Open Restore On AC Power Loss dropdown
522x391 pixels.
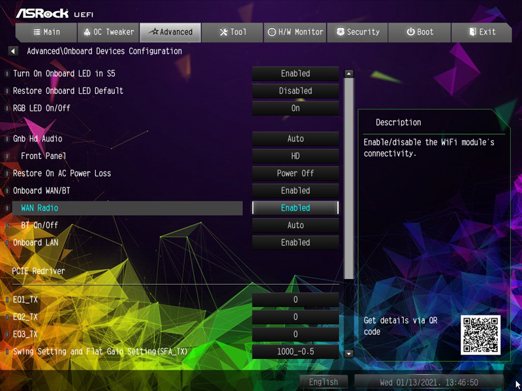(x=296, y=173)
